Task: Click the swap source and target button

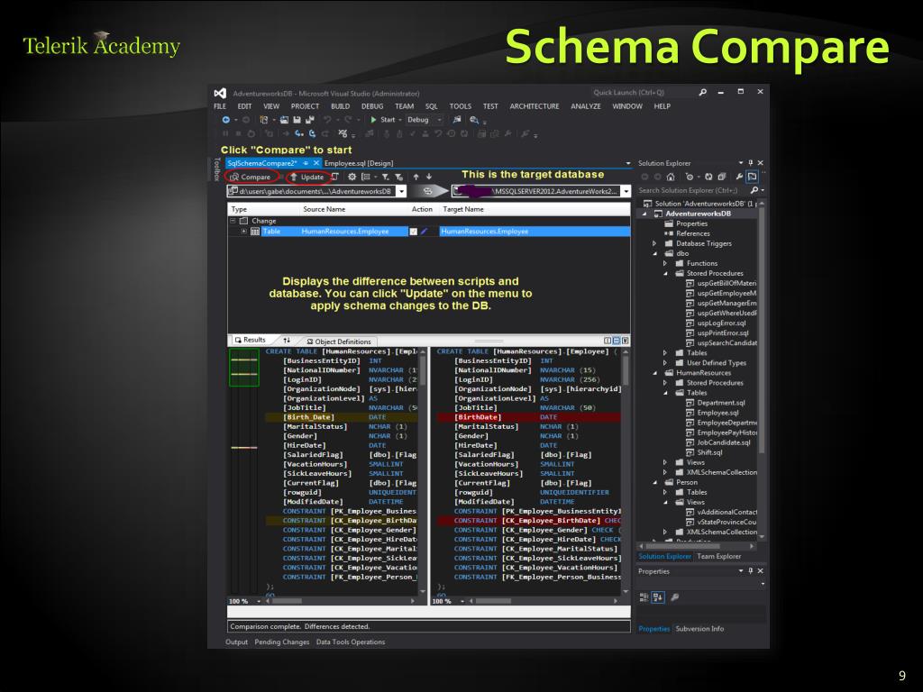Action: point(428,191)
